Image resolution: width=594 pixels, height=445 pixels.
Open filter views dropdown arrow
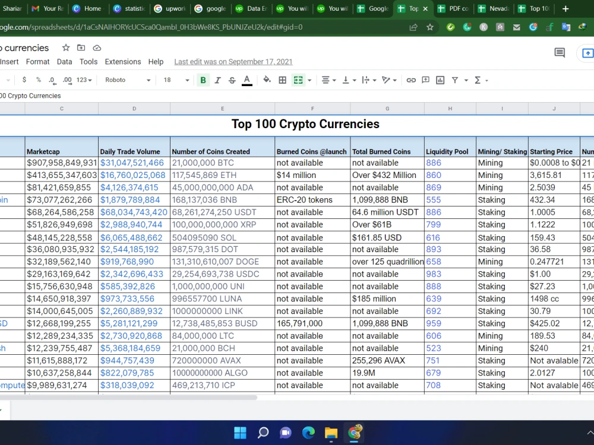[x=466, y=80]
